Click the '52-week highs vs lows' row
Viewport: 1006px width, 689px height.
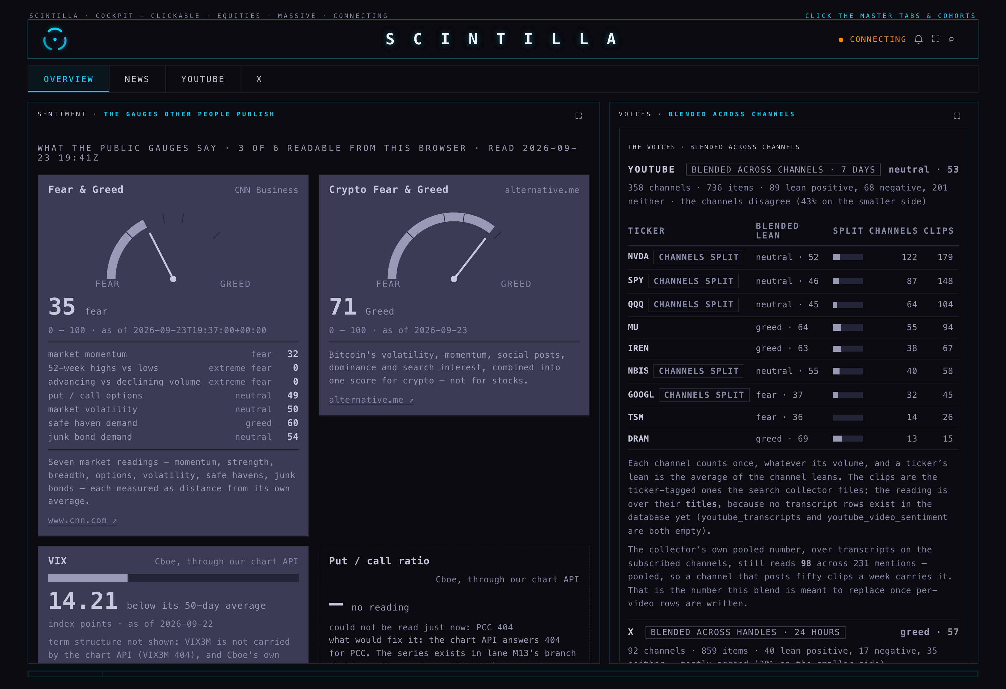coord(173,368)
